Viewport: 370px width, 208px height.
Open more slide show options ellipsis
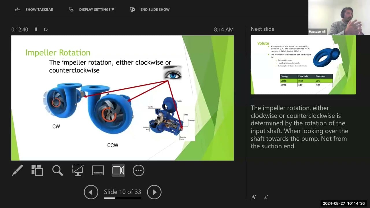click(138, 170)
